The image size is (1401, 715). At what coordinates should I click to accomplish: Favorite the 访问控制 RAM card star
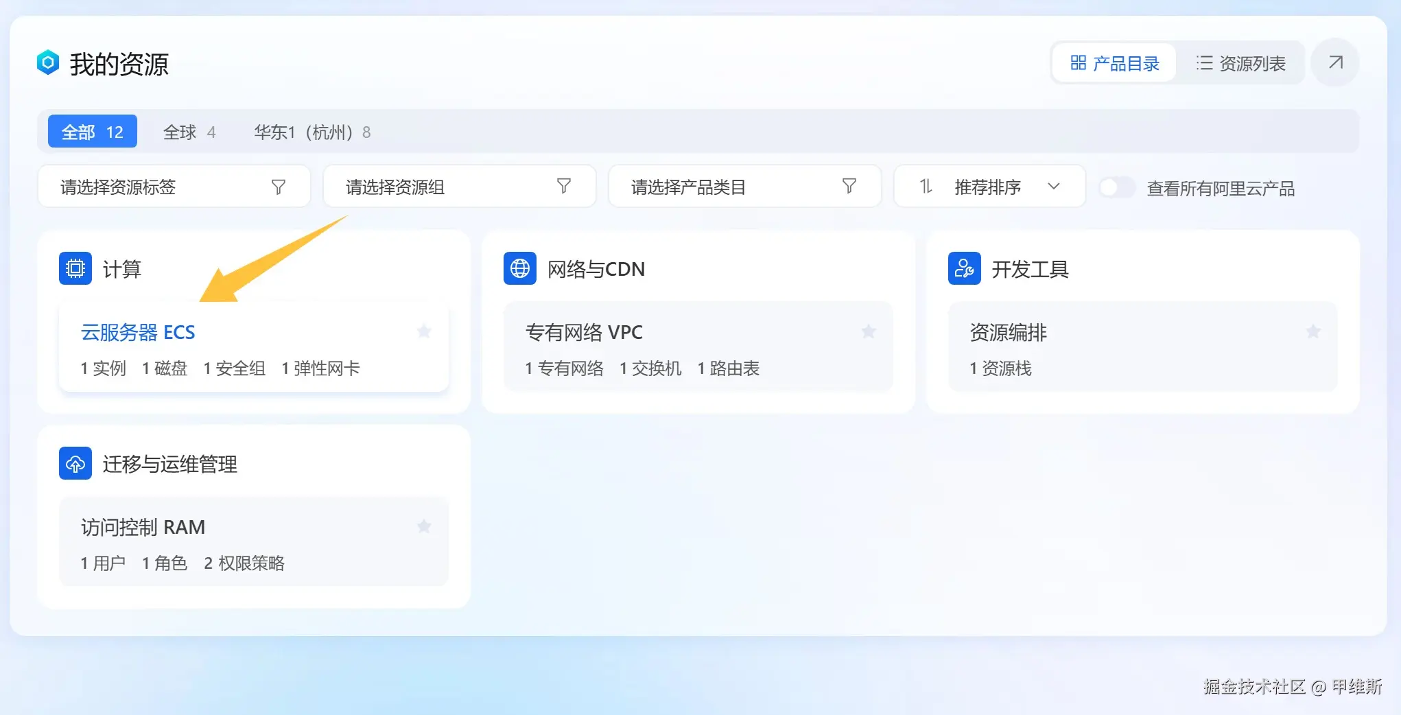(x=424, y=526)
